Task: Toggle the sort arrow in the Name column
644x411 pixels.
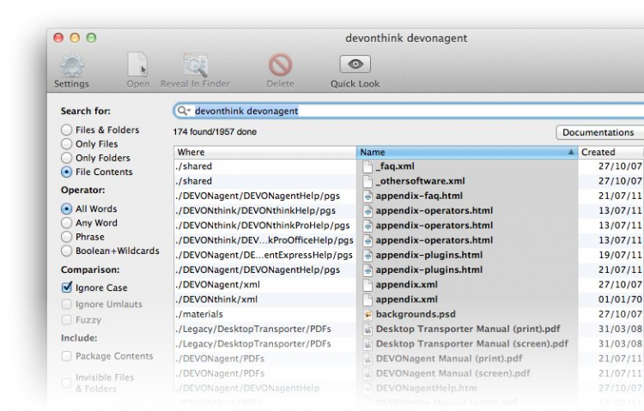Action: (571, 153)
